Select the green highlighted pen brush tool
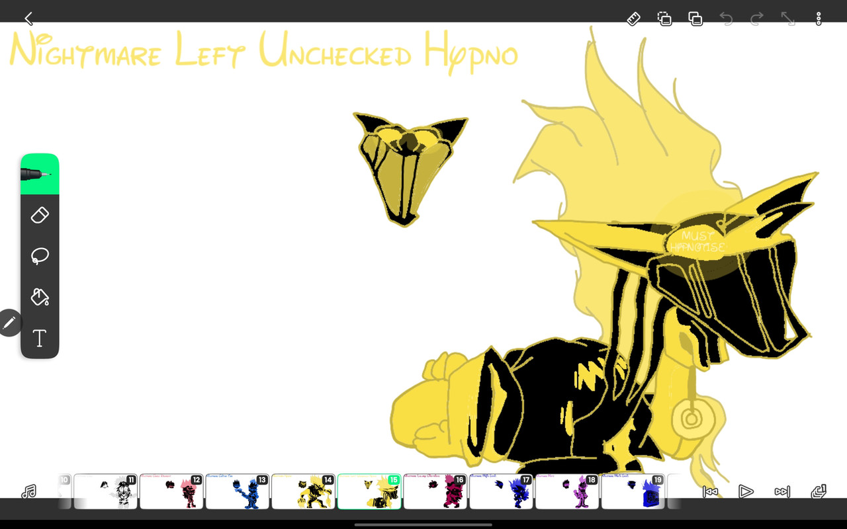The image size is (847, 529). [x=40, y=174]
